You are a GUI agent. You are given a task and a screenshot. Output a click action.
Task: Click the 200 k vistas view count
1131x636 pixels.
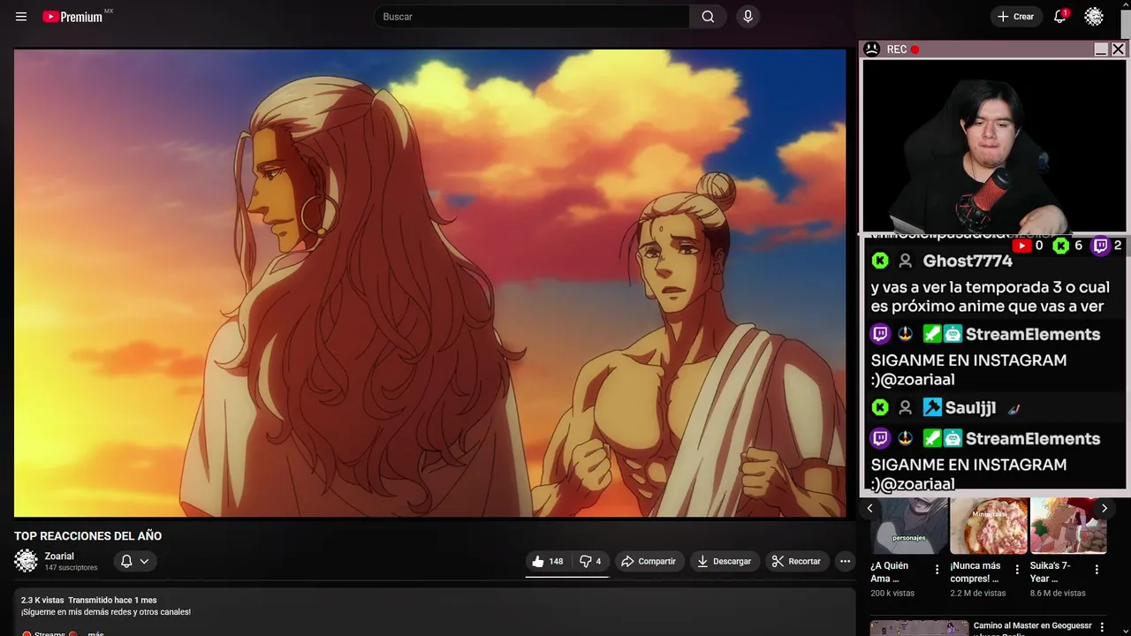click(x=892, y=594)
